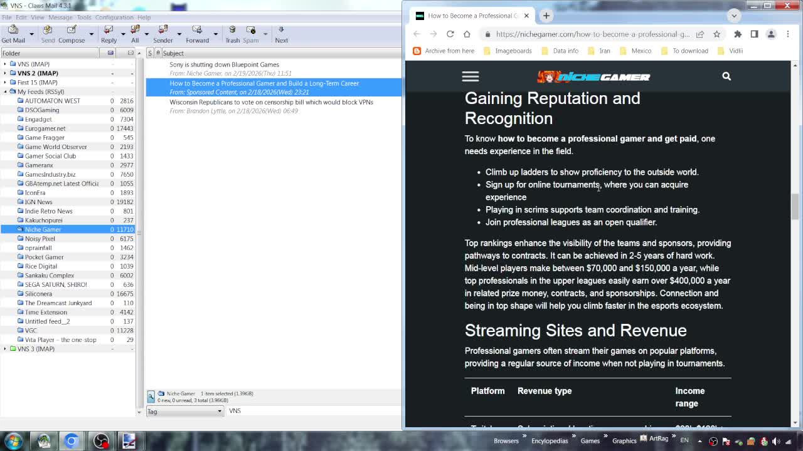Viewport: 803px width, 451px height.
Task: Select the Siliconera feed folder
Action: coord(38,294)
